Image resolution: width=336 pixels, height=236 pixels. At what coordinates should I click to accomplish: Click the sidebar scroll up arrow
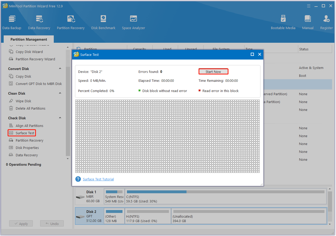(x=68, y=47)
